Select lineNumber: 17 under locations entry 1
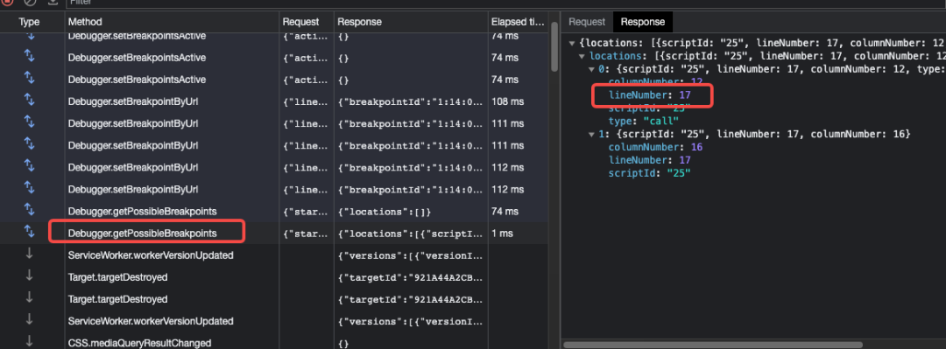This screenshot has height=349, width=946. [649, 160]
